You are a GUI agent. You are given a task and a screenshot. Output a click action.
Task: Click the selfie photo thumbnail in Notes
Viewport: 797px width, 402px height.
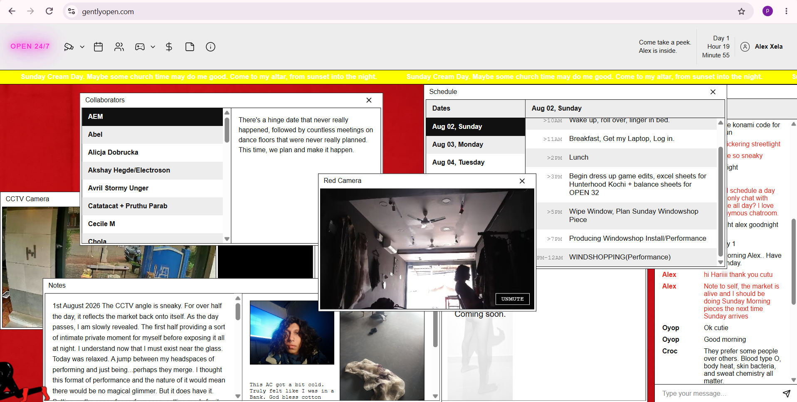292,333
